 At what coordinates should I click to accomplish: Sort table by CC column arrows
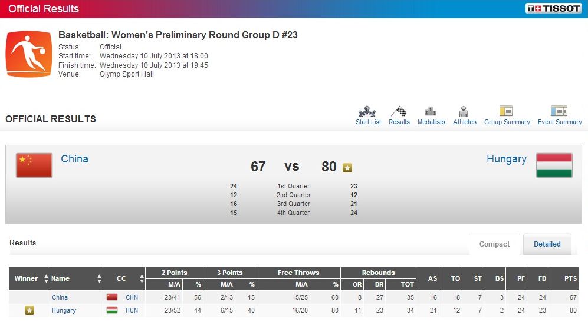(x=142, y=278)
